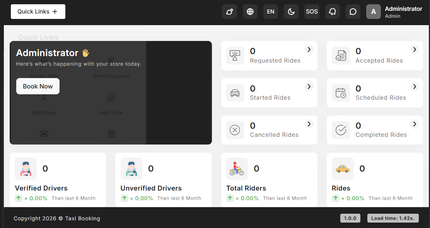This screenshot has width=430, height=228.
Task: Click the yellow taxi Rides icon
Action: pos(343,169)
